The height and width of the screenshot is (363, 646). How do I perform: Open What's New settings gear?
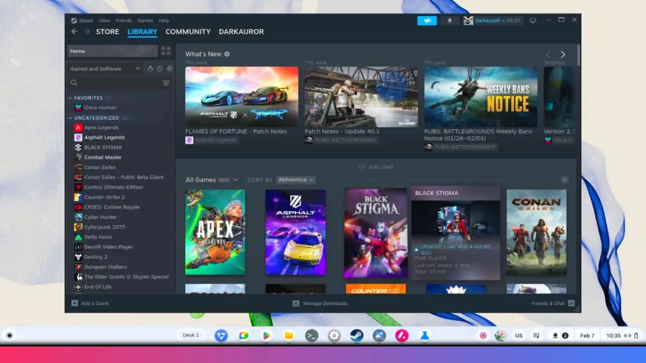point(227,54)
